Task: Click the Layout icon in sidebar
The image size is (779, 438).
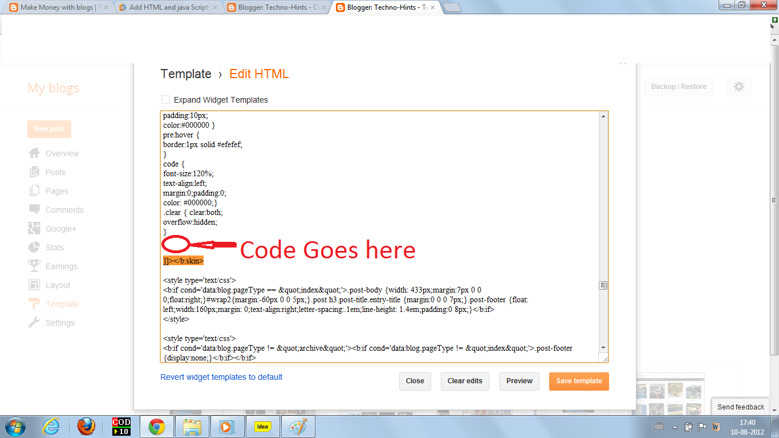Action: 34,285
